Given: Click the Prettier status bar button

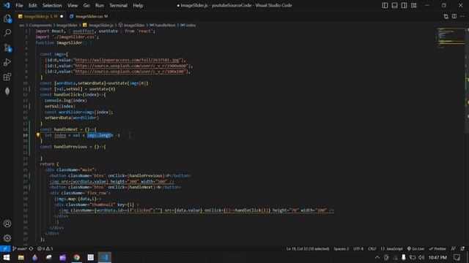Looking at the screenshot, I should pyautogui.click(x=437, y=248).
